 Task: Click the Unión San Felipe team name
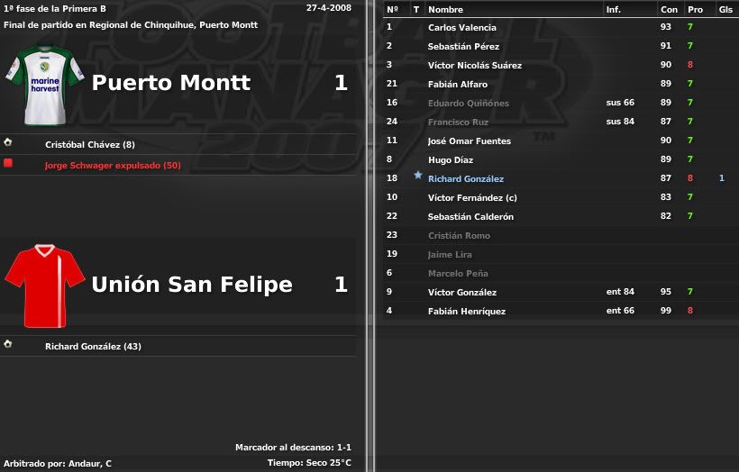coord(192,285)
